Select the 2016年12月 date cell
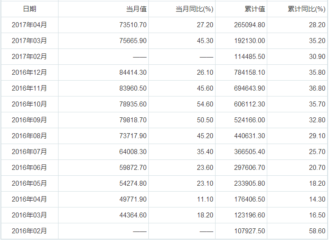 29,72
